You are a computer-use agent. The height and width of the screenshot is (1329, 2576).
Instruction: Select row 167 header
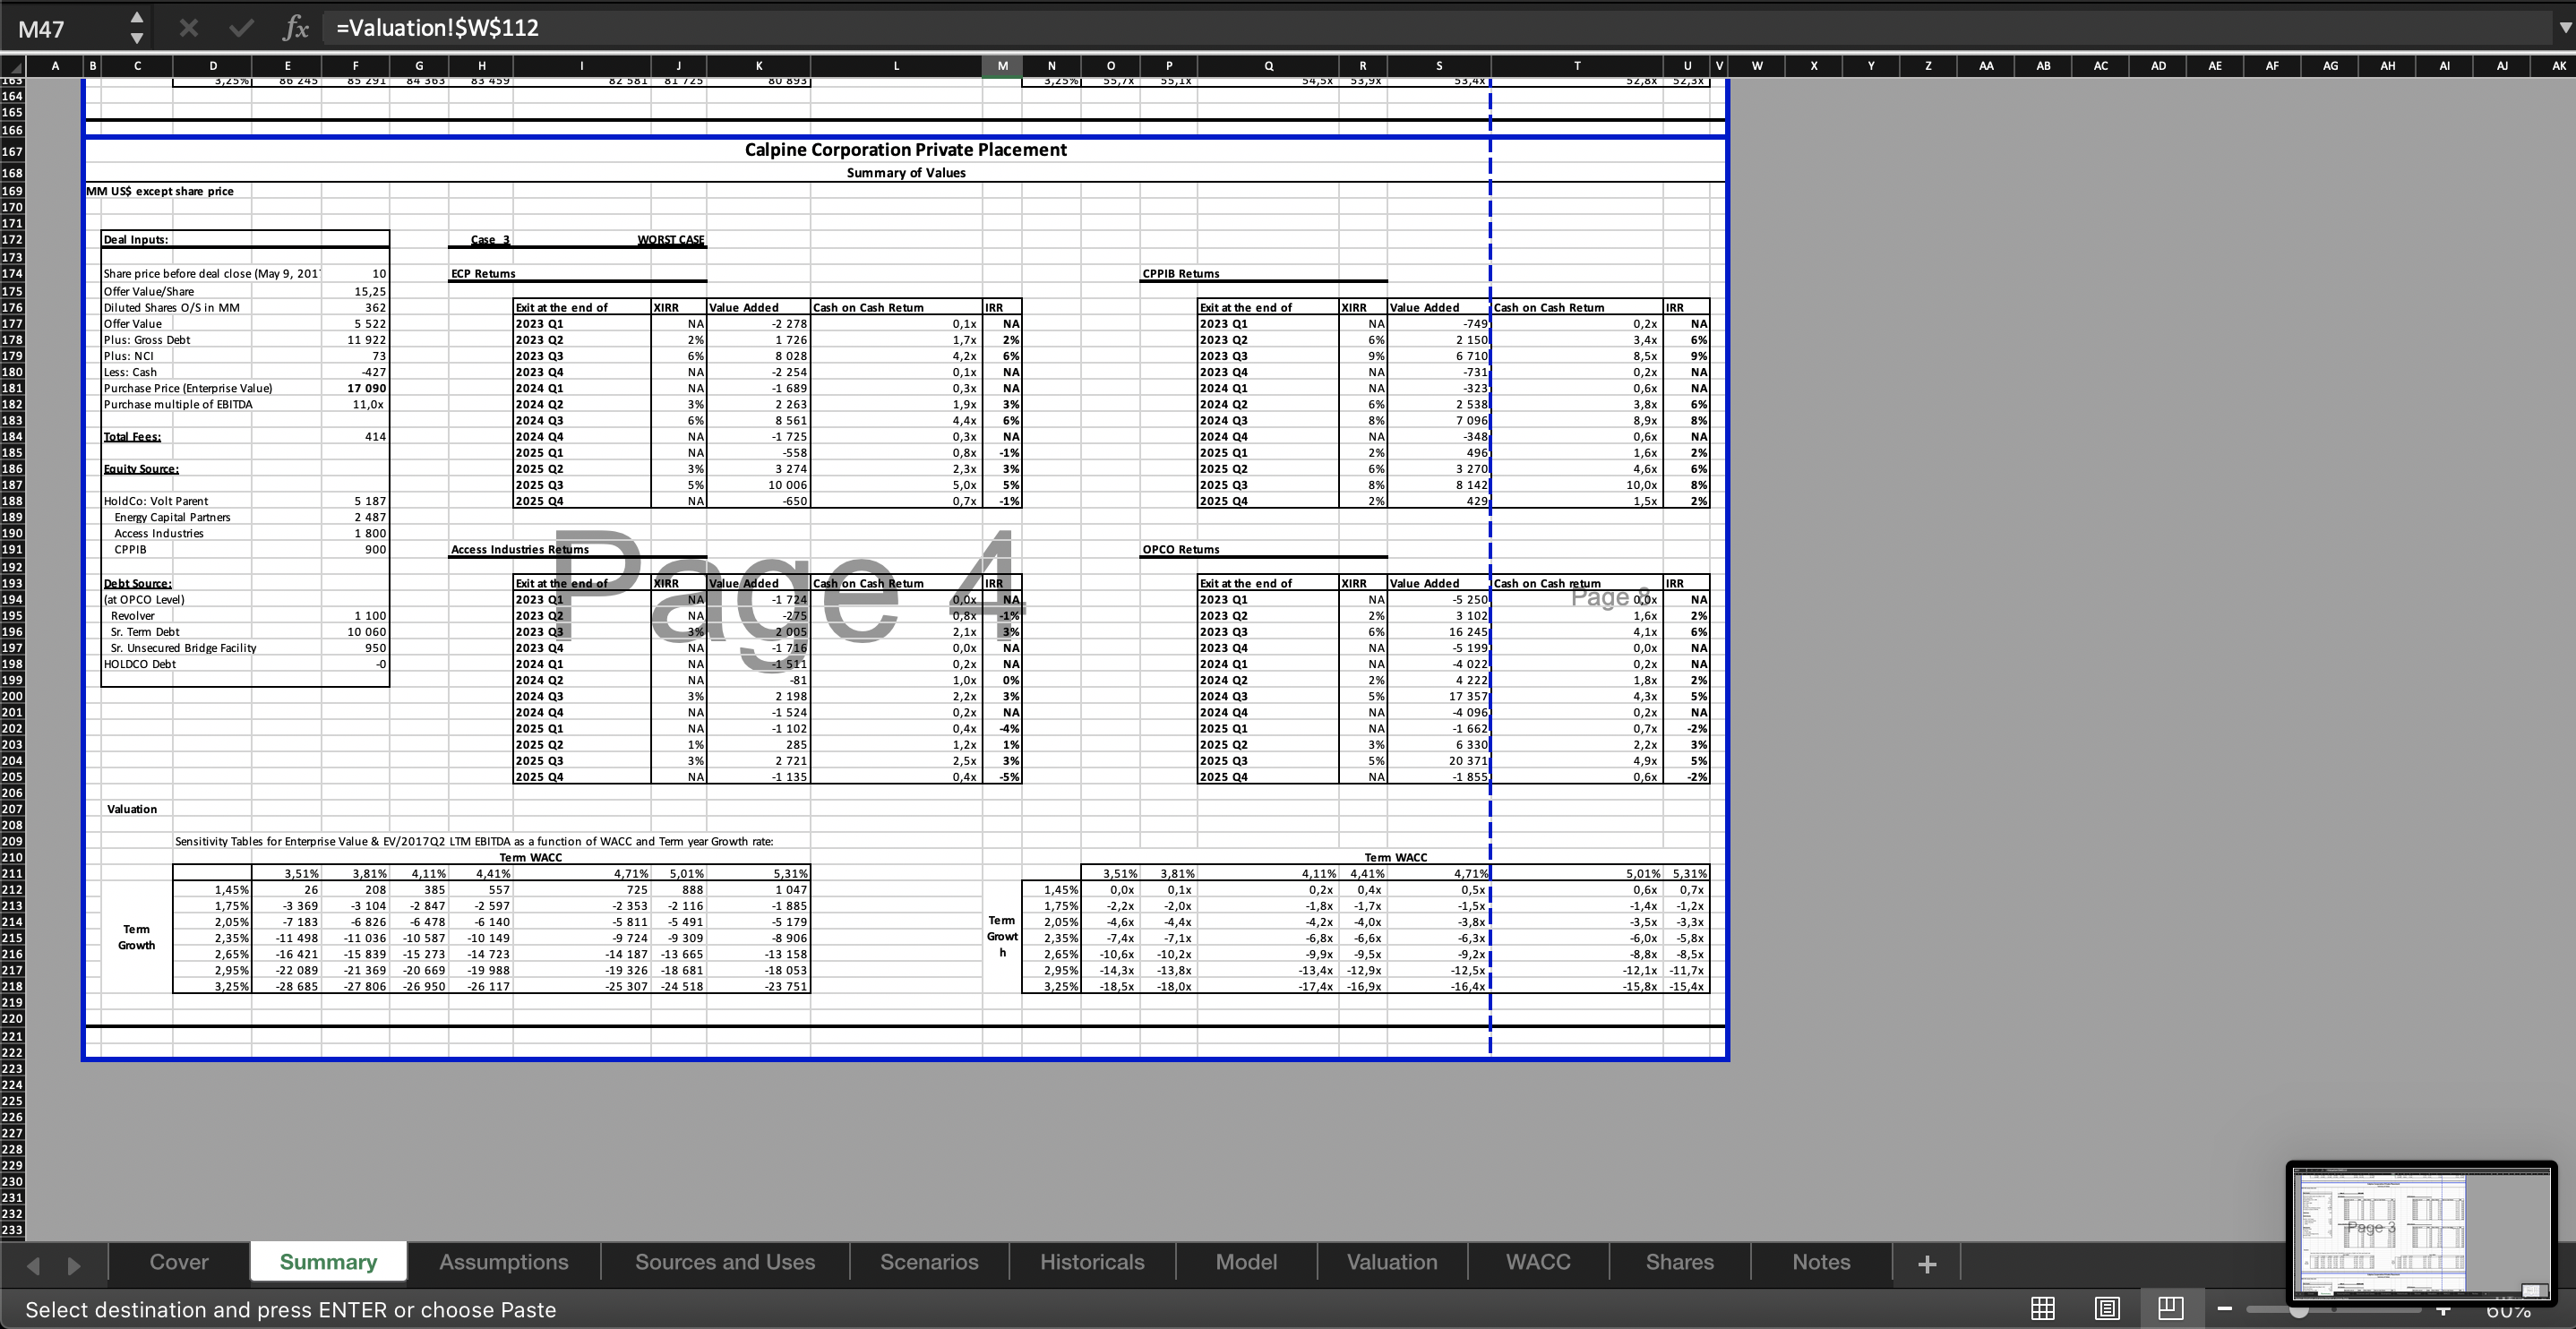pyautogui.click(x=12, y=152)
